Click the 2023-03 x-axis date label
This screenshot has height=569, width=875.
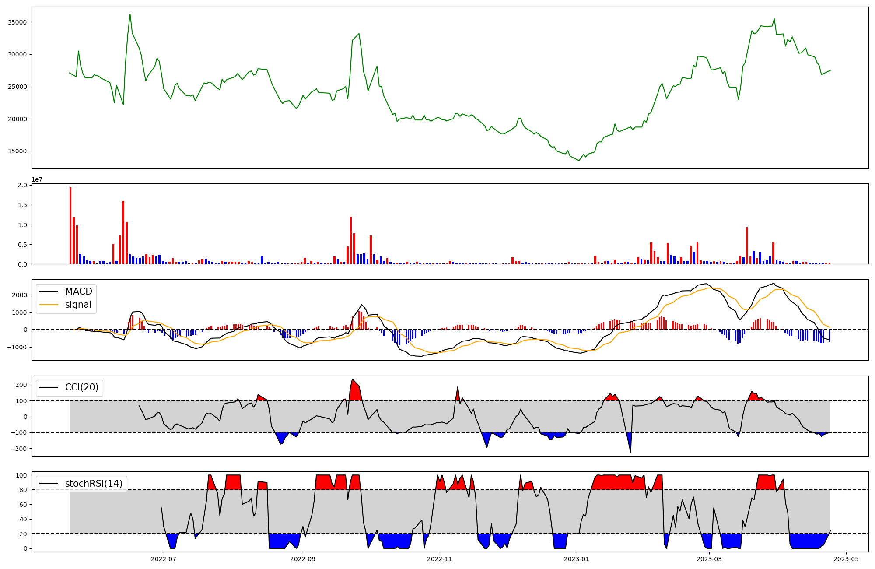tap(709, 559)
